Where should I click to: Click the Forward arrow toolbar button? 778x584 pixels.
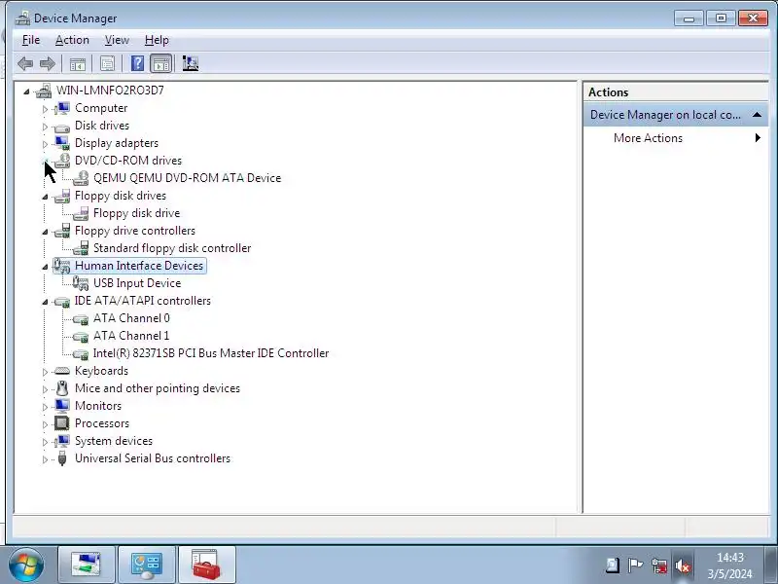pos(48,63)
